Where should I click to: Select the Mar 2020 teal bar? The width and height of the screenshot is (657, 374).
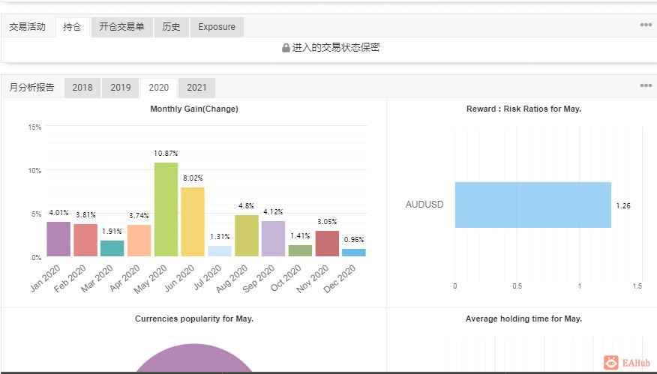point(112,248)
